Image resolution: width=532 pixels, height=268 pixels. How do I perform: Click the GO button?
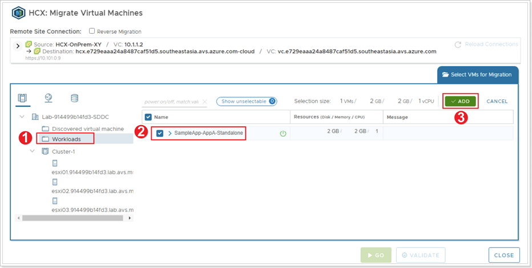pyautogui.click(x=376, y=255)
